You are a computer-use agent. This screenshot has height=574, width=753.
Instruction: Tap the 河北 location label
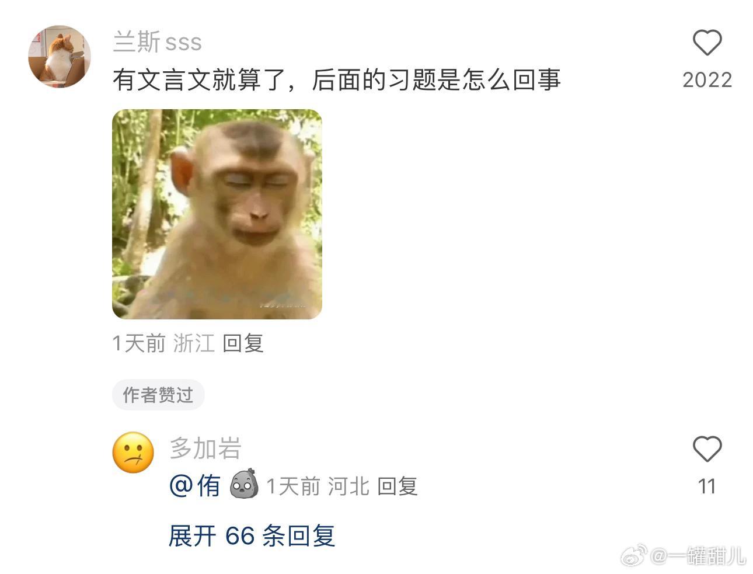pyautogui.click(x=348, y=486)
